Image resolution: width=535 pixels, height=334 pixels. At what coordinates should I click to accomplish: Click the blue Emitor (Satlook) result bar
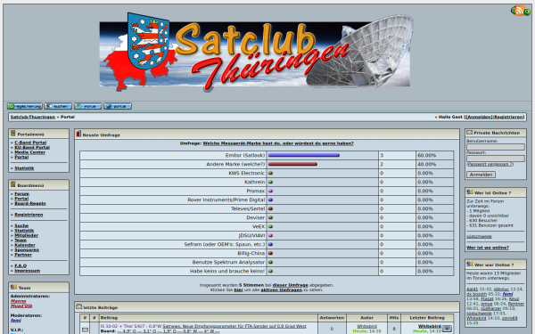tap(304, 155)
